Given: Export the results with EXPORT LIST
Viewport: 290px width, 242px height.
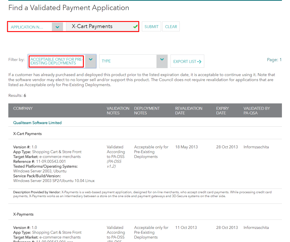Looking at the screenshot, I should point(187,61).
